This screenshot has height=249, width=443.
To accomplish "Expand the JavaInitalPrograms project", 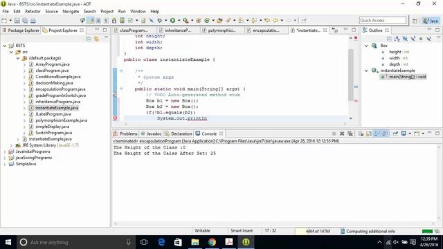I will [x=5, y=151].
